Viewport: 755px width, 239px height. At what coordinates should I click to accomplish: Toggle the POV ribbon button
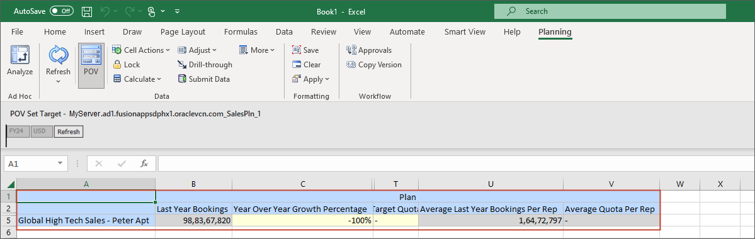91,65
